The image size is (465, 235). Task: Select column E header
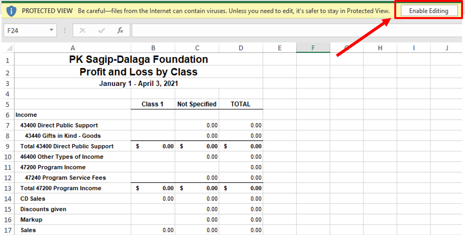click(x=280, y=48)
